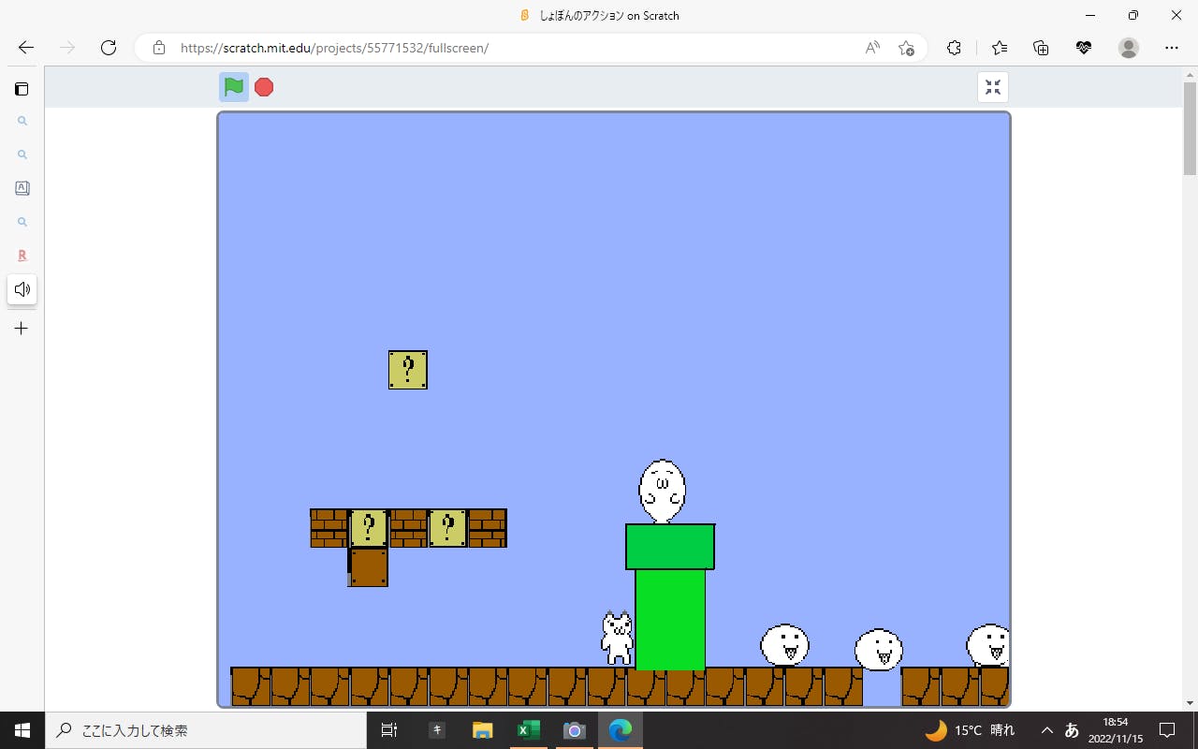The image size is (1198, 749).
Task: Exit fullscreen mode with the shrink icon
Action: (993, 87)
